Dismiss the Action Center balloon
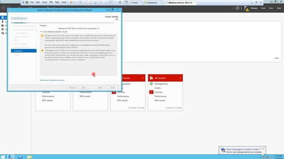This screenshot has width=284, height=159. [x=263, y=149]
